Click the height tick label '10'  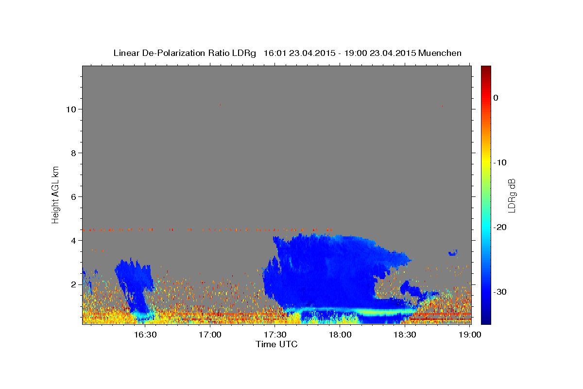point(71,109)
